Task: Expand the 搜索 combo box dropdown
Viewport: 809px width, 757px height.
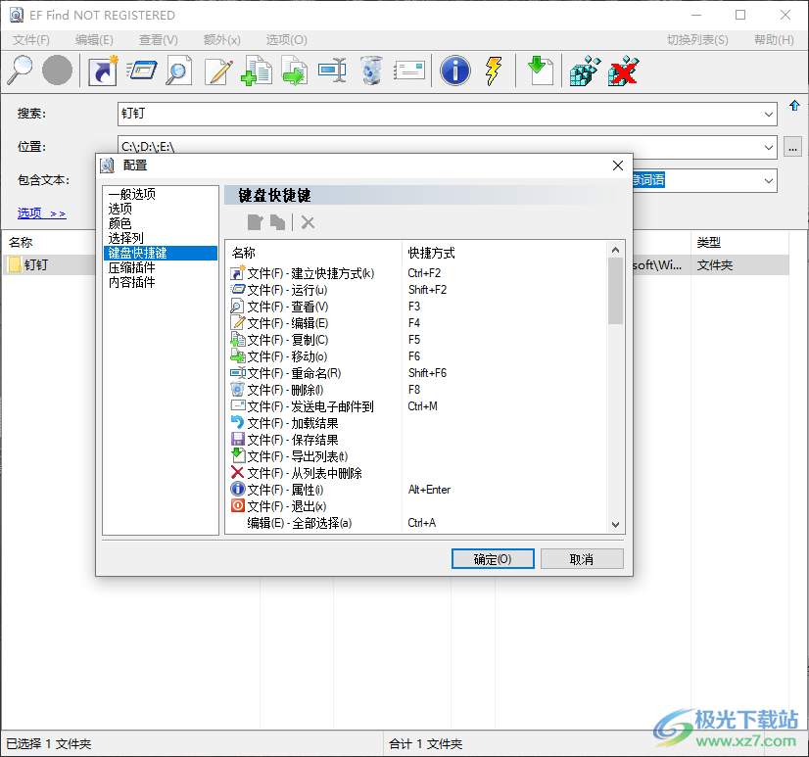Action: point(768,114)
